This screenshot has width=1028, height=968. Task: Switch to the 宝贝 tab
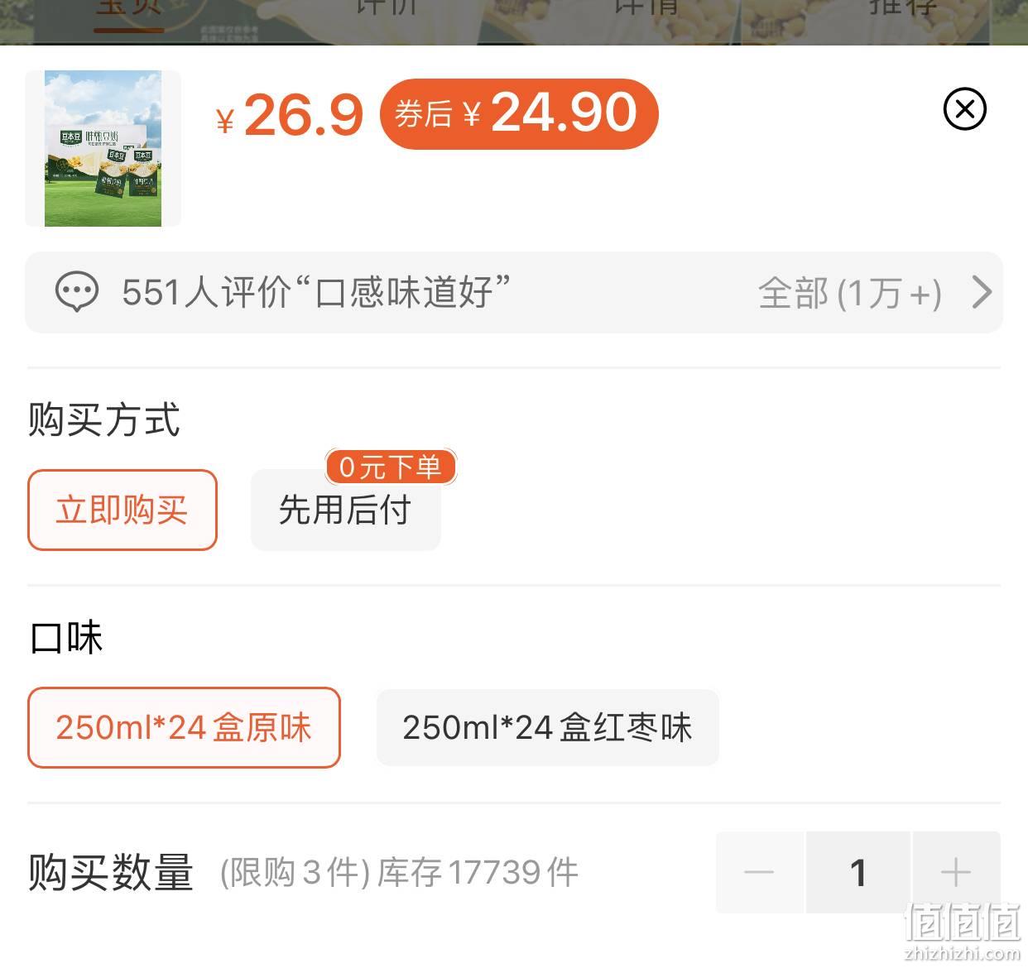click(x=129, y=8)
